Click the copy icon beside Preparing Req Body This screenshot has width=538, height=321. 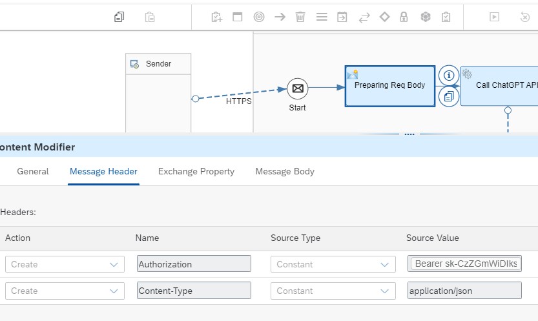tap(449, 96)
